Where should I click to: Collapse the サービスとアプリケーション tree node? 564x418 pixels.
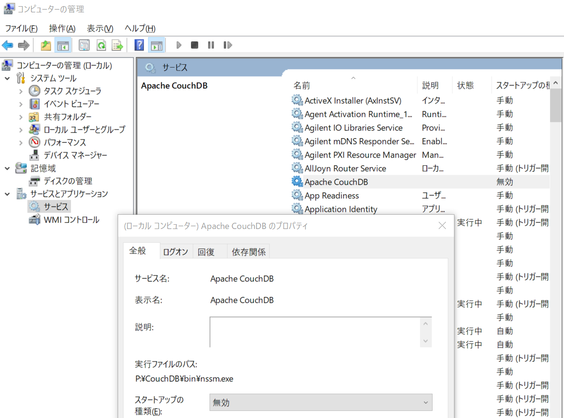(7, 194)
